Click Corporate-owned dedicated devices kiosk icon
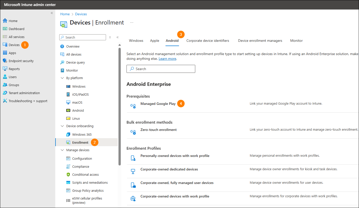 pos(133,171)
